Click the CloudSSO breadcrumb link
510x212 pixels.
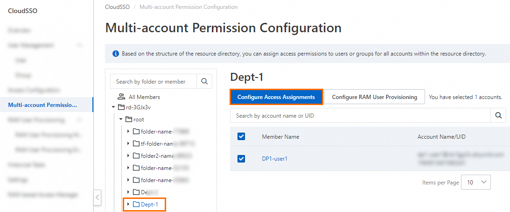(117, 7)
